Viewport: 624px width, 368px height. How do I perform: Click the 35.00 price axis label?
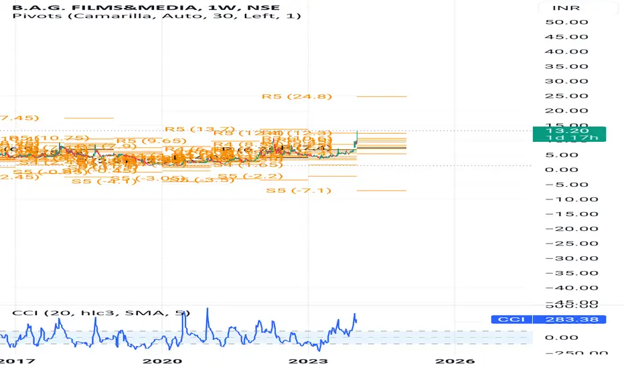(566, 66)
